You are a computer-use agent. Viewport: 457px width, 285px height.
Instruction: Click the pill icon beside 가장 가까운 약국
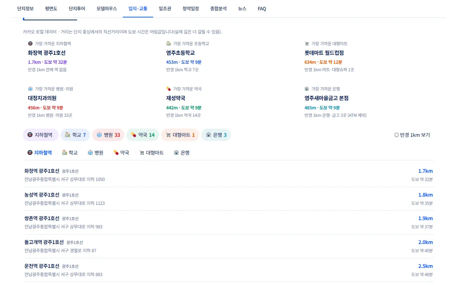coord(169,89)
